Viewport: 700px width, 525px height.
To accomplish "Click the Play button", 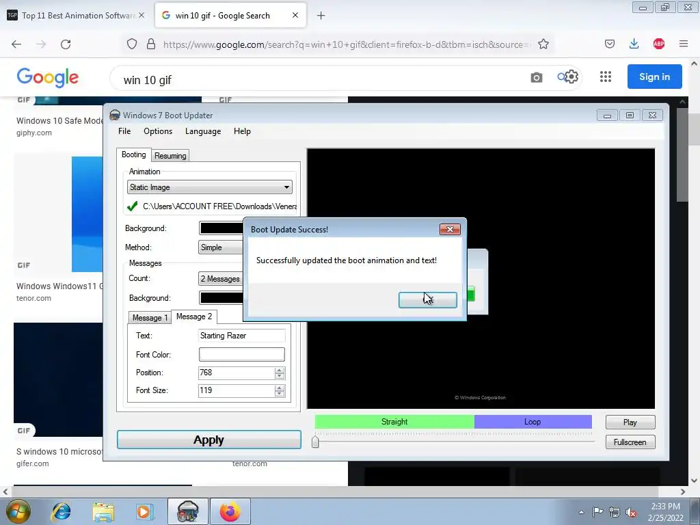I will 630,422.
